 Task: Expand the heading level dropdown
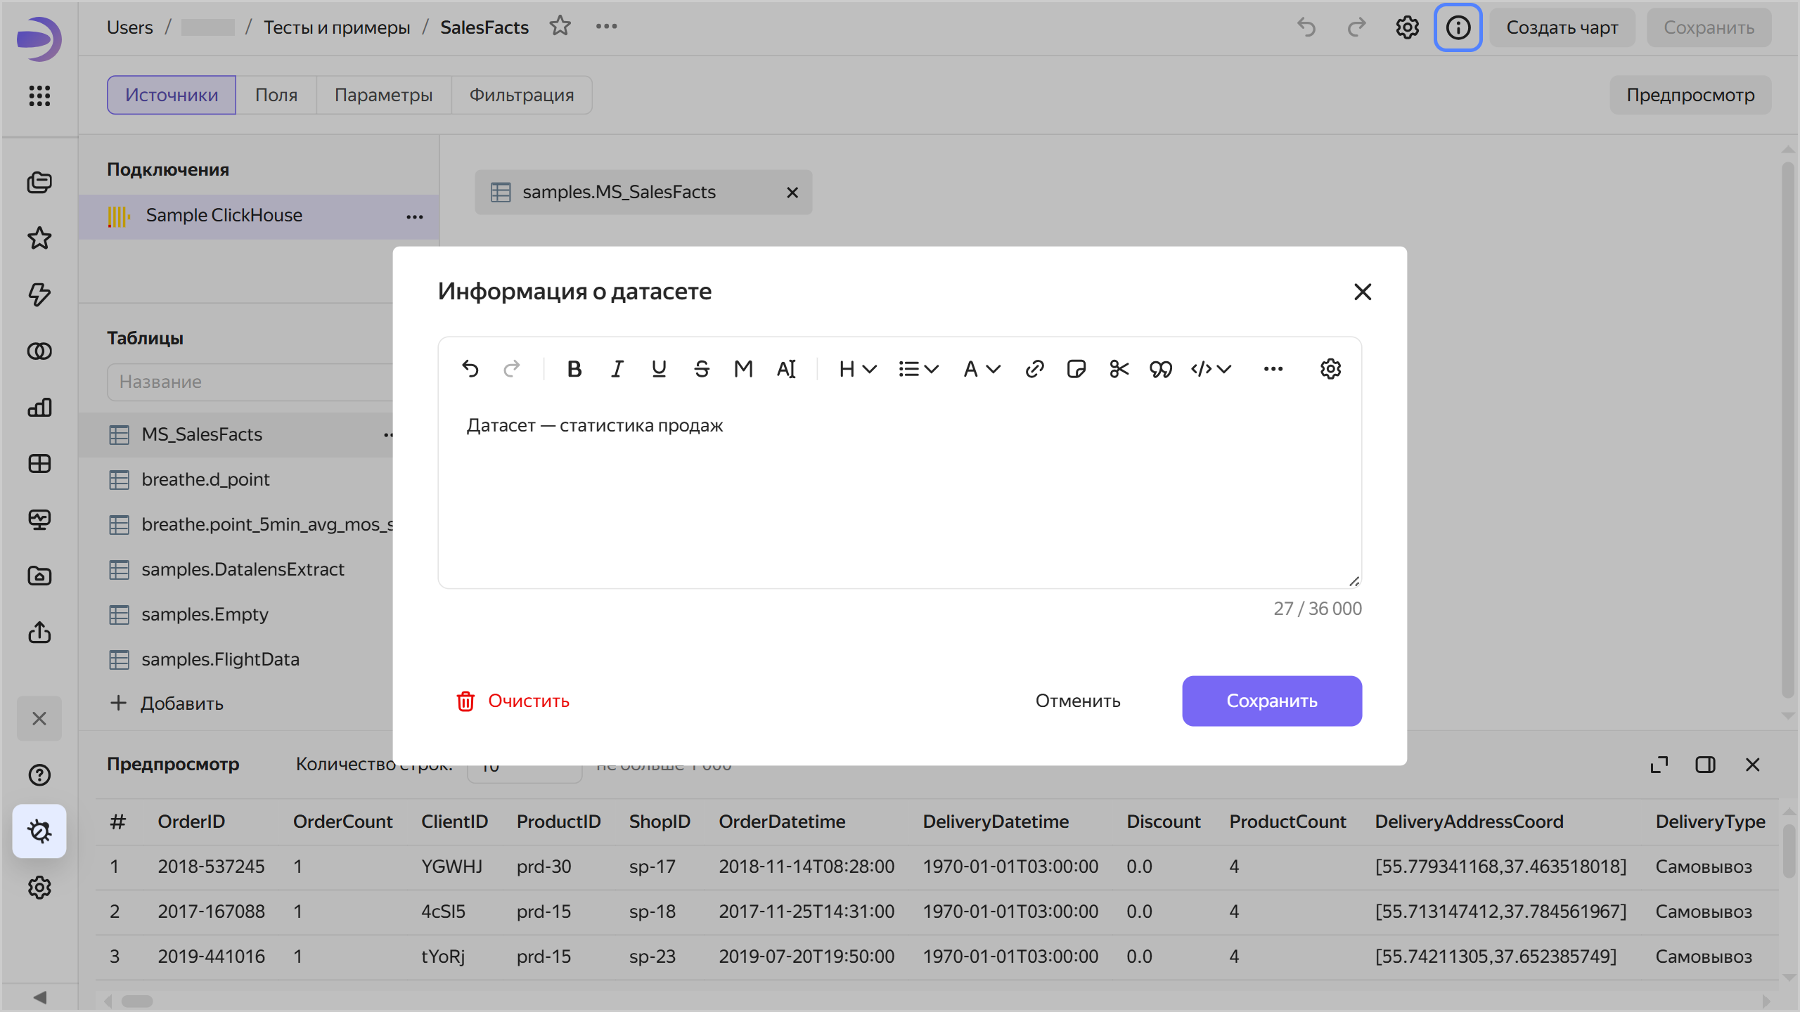[x=857, y=369]
